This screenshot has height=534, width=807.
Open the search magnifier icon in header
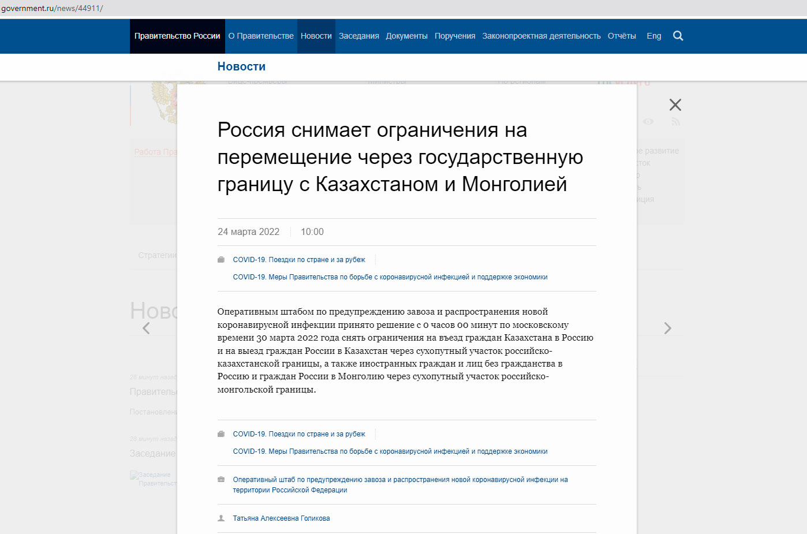pyautogui.click(x=678, y=36)
